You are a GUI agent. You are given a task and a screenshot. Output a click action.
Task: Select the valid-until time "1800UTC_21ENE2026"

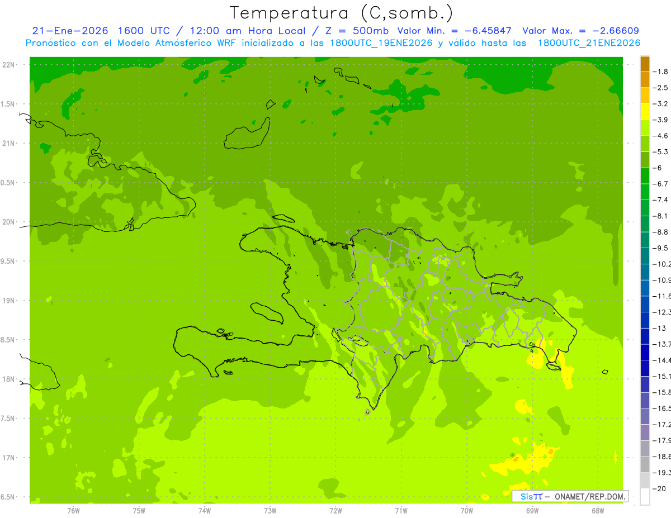pos(589,43)
